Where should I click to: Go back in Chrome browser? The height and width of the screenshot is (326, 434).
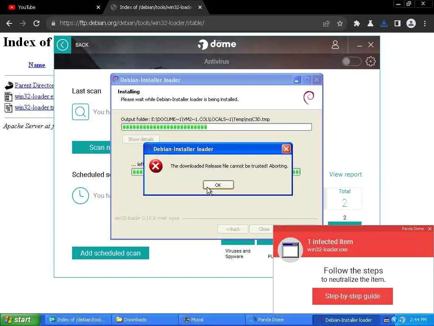9,23
